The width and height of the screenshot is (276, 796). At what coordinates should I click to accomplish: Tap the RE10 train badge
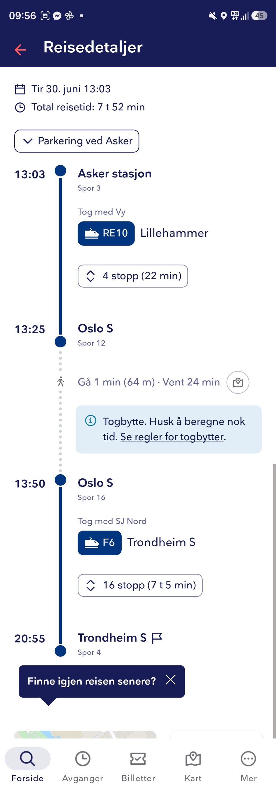coord(106,233)
